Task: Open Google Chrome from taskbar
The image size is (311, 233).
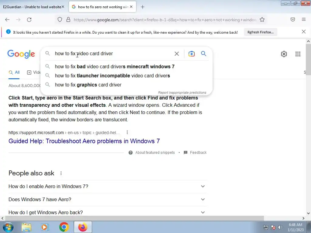Action: click(x=64, y=227)
